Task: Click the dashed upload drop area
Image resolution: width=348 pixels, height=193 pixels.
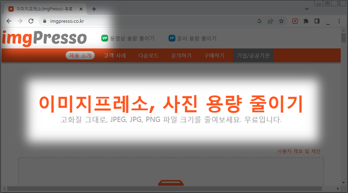Action: point(171,172)
